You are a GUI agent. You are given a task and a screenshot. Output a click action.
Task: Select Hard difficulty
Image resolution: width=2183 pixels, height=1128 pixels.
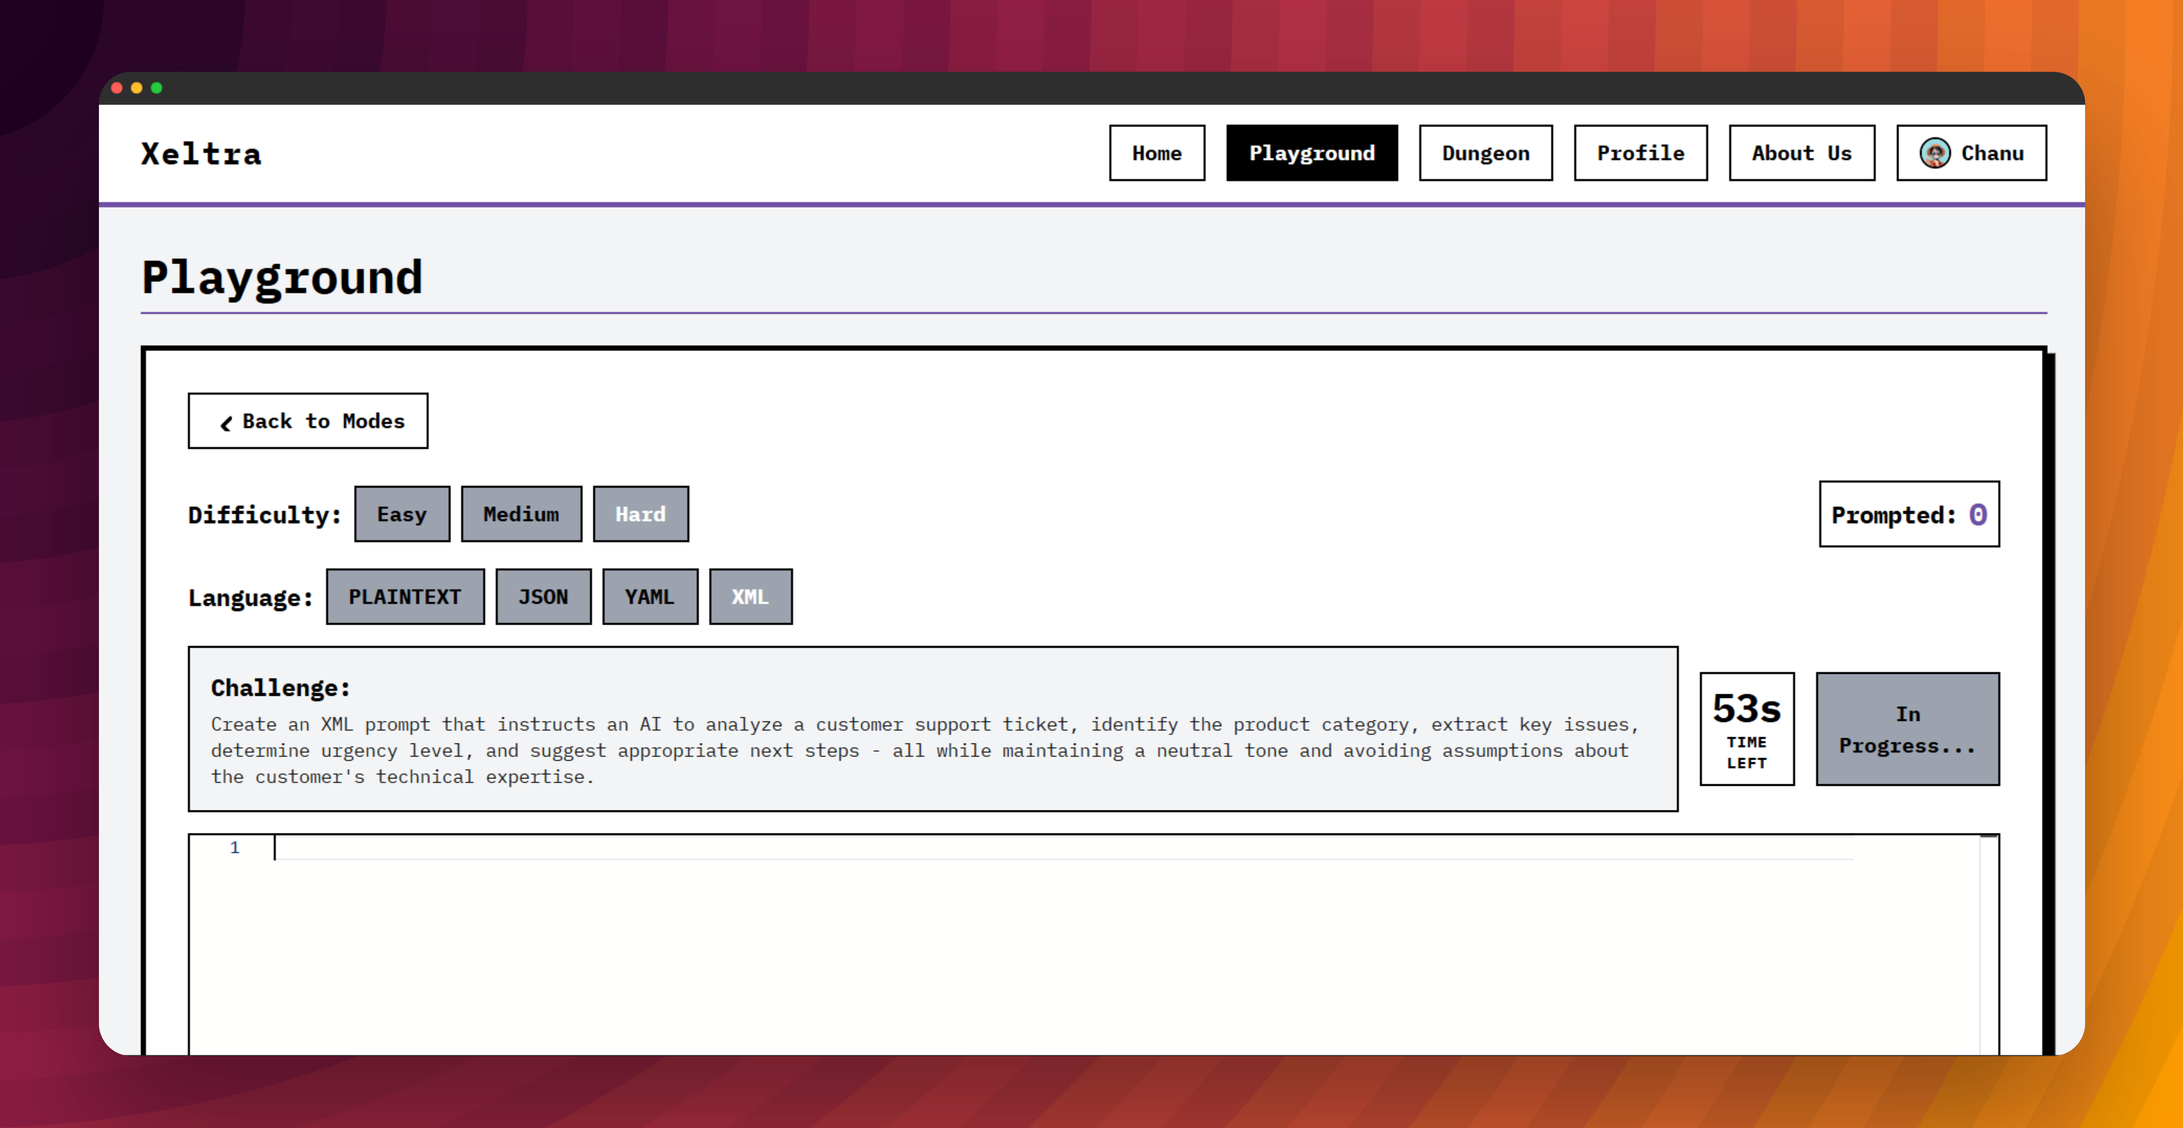point(641,514)
